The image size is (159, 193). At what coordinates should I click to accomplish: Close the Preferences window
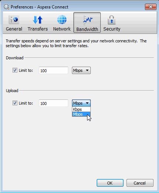pyautogui.click(x=151, y=7)
